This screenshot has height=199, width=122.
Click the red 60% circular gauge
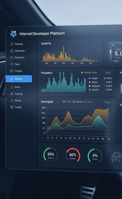73,156
